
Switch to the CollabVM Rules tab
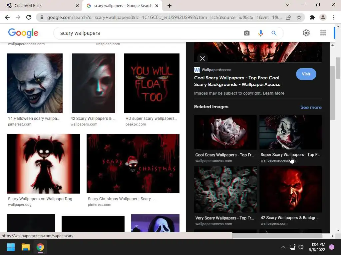pyautogui.click(x=41, y=6)
